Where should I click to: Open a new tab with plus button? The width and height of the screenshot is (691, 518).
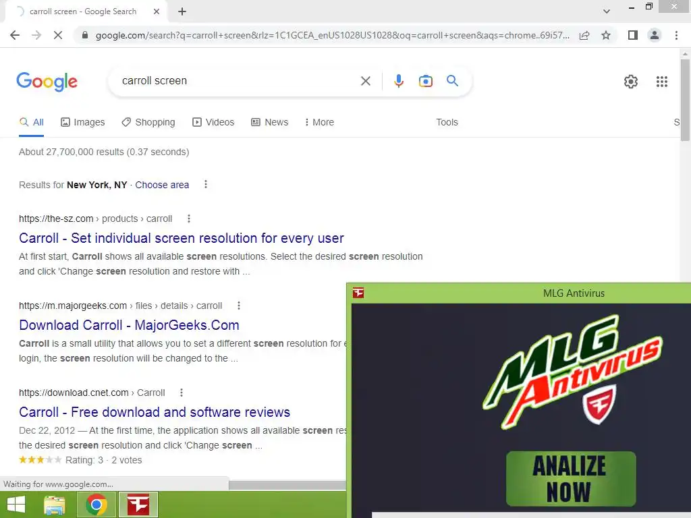pyautogui.click(x=182, y=11)
